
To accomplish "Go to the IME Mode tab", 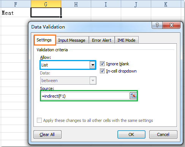I will pyautogui.click(x=126, y=40).
